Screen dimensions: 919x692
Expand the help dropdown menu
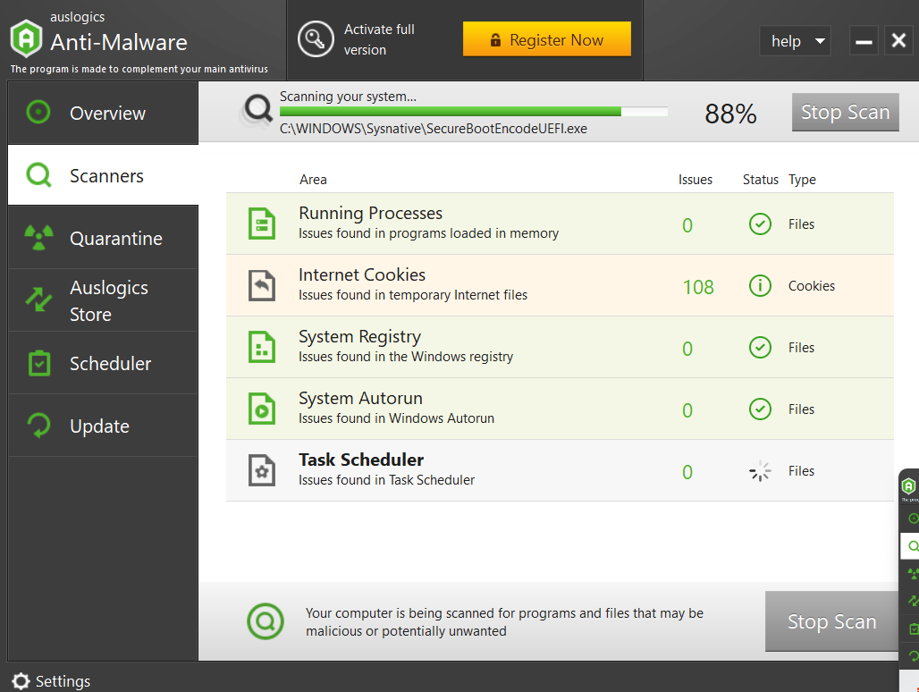click(x=795, y=41)
